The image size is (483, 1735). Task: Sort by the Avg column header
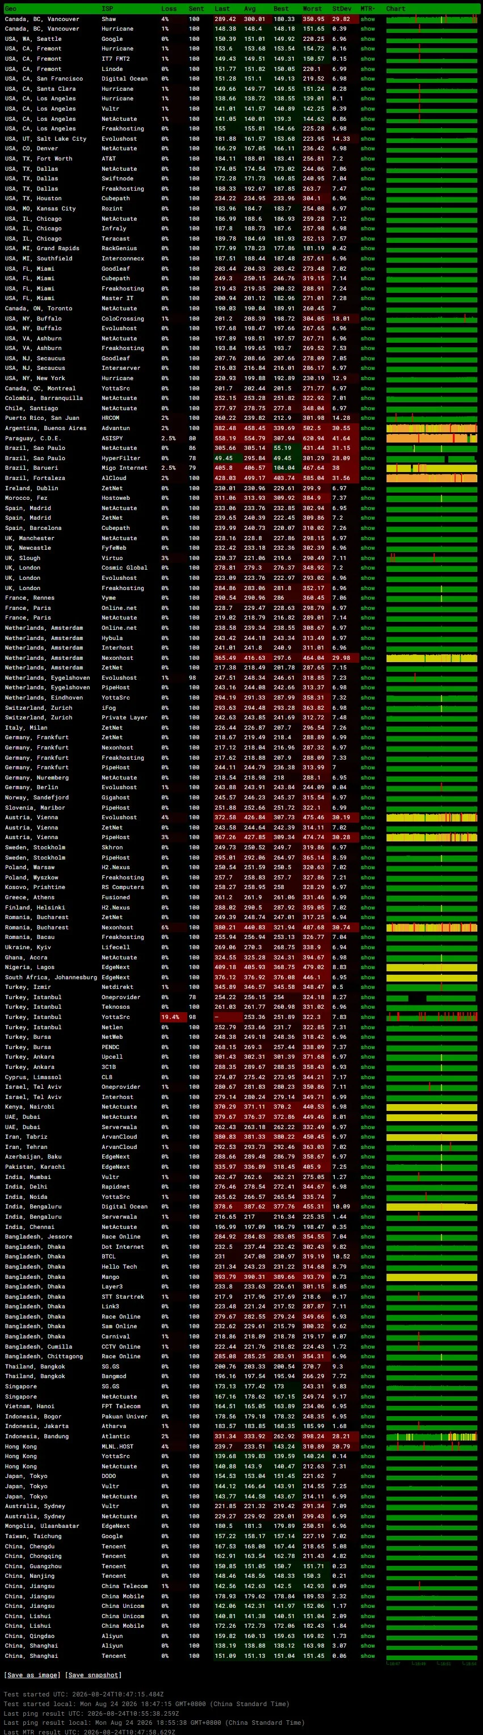click(250, 9)
